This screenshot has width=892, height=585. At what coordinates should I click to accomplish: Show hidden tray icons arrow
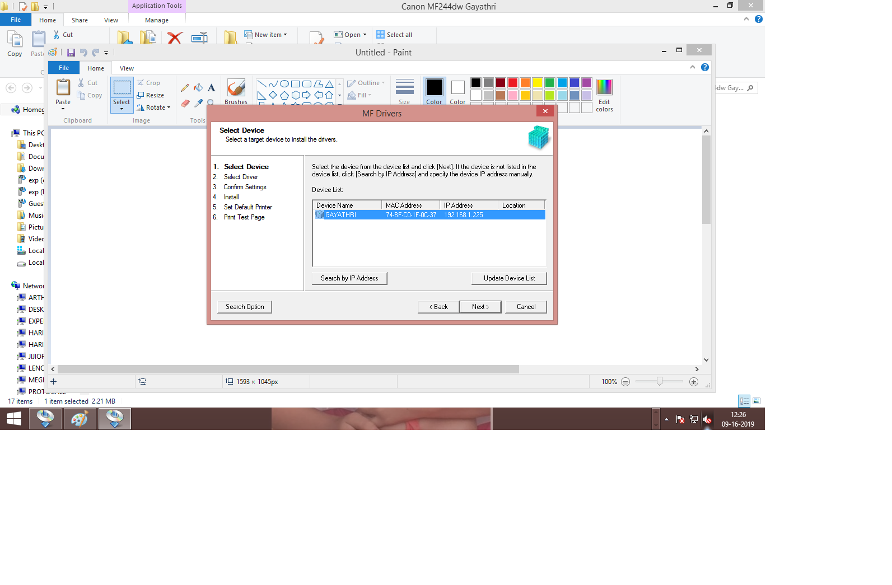tap(666, 419)
